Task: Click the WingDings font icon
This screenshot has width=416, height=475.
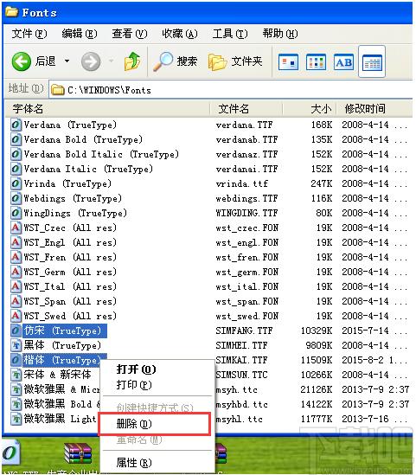Action: [x=16, y=213]
